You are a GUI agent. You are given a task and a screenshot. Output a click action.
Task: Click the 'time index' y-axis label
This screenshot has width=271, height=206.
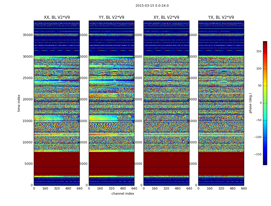click(19, 103)
